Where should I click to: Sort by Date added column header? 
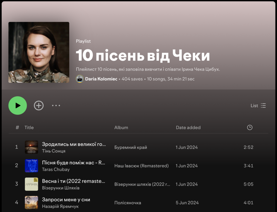(x=188, y=127)
